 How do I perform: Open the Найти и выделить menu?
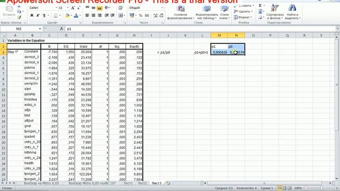(x=292, y=12)
